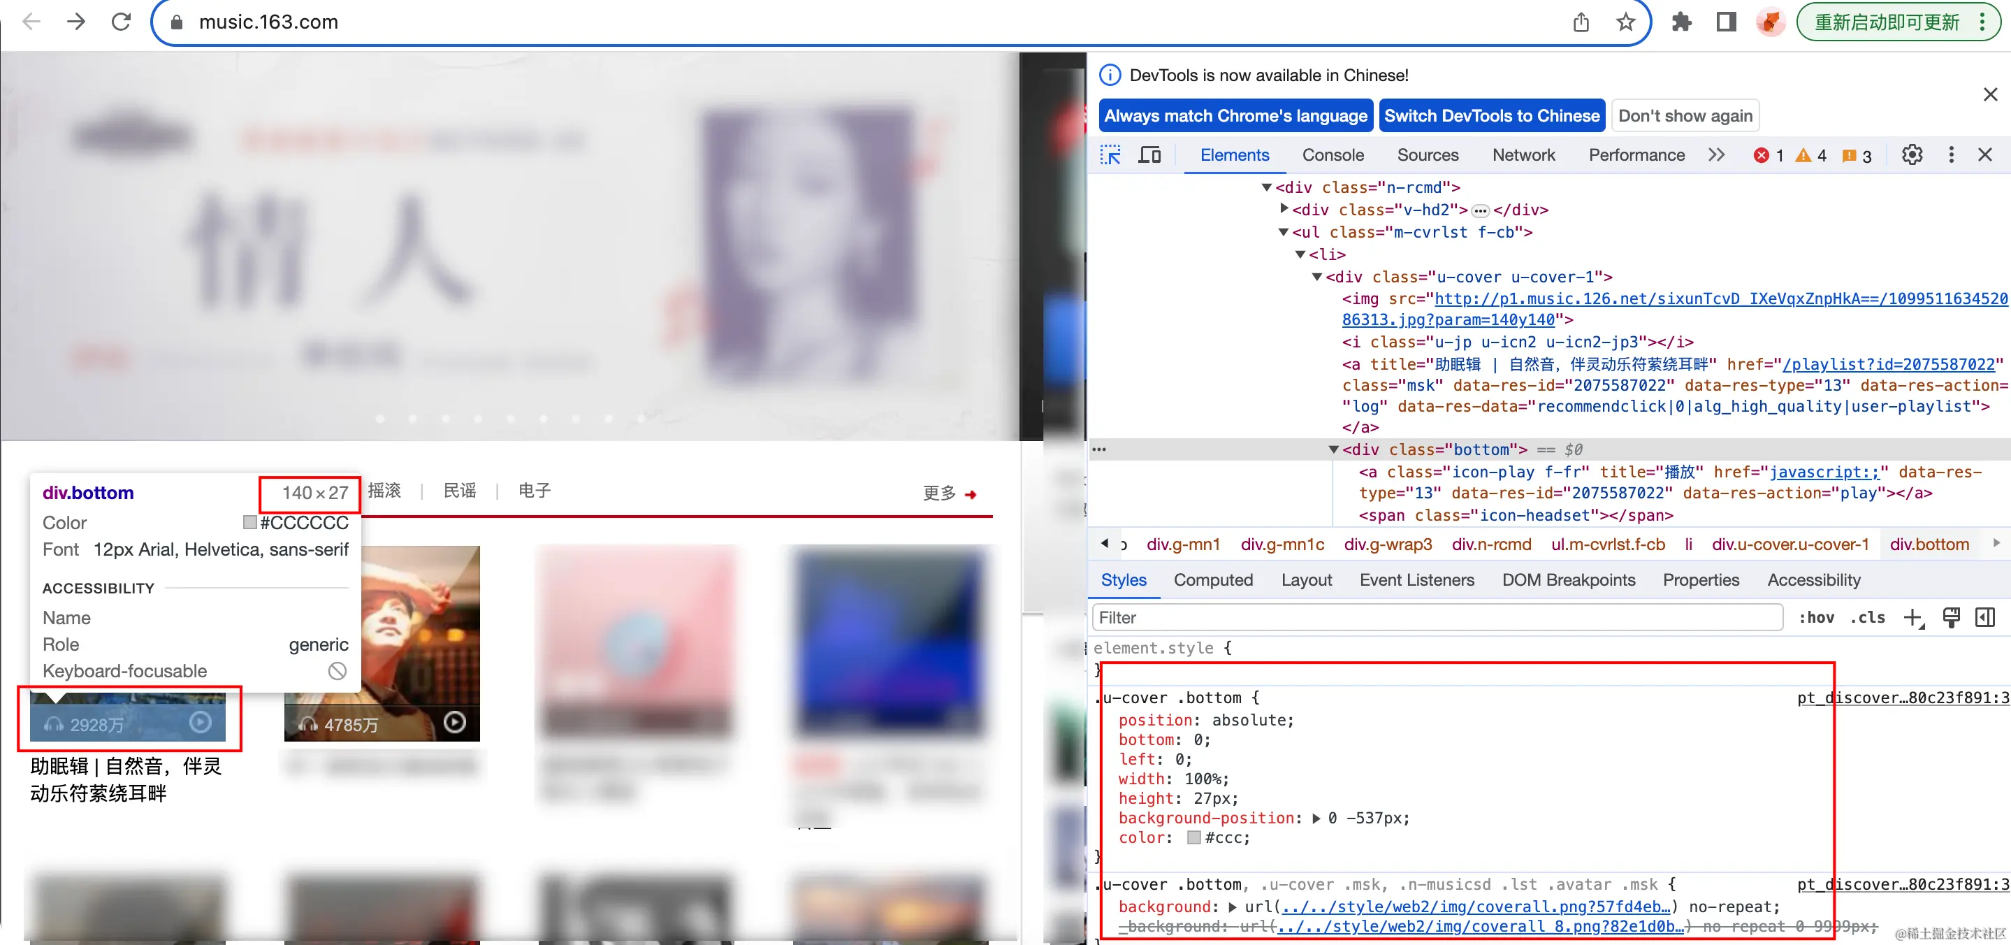Select div.g-mn1 in breadcrumb
This screenshot has width=2011, height=945.
[x=1182, y=544]
